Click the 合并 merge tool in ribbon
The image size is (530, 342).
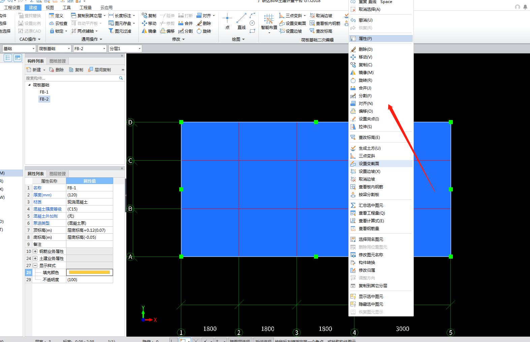185,23
